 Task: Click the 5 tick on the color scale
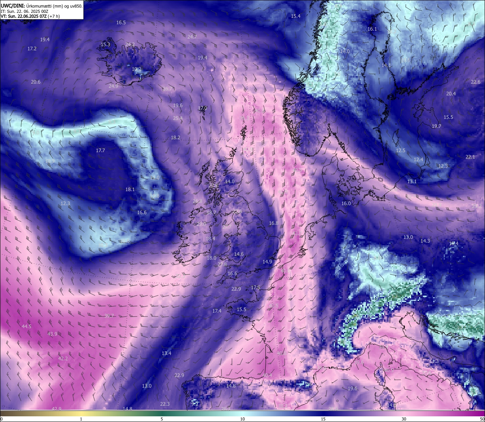click(162, 419)
